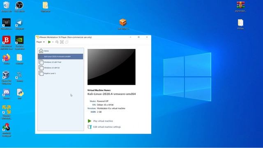
Task: Click the Debian 10.x 64-bit OS value
Action: click(105, 105)
